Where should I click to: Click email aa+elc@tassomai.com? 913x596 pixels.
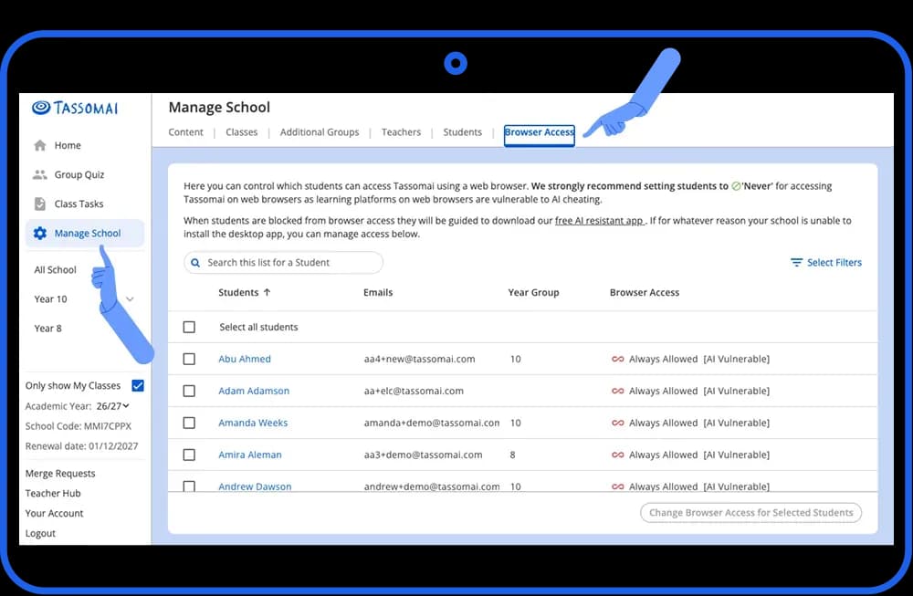pyautogui.click(x=414, y=392)
